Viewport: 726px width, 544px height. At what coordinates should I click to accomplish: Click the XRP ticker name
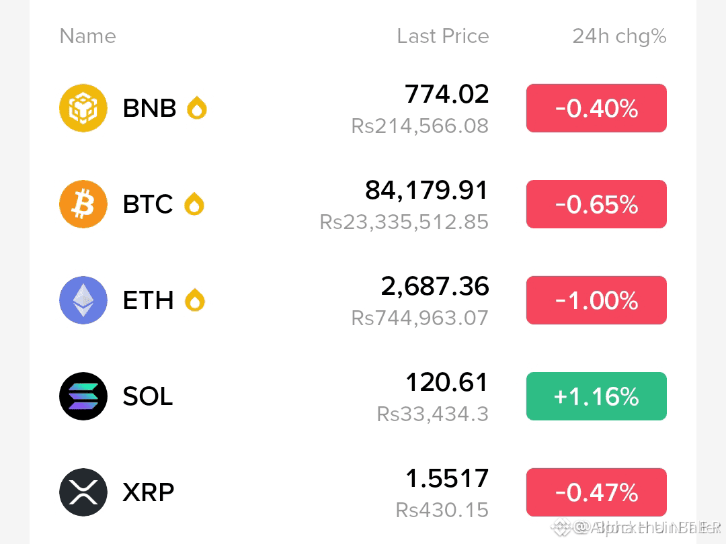pyautogui.click(x=148, y=492)
